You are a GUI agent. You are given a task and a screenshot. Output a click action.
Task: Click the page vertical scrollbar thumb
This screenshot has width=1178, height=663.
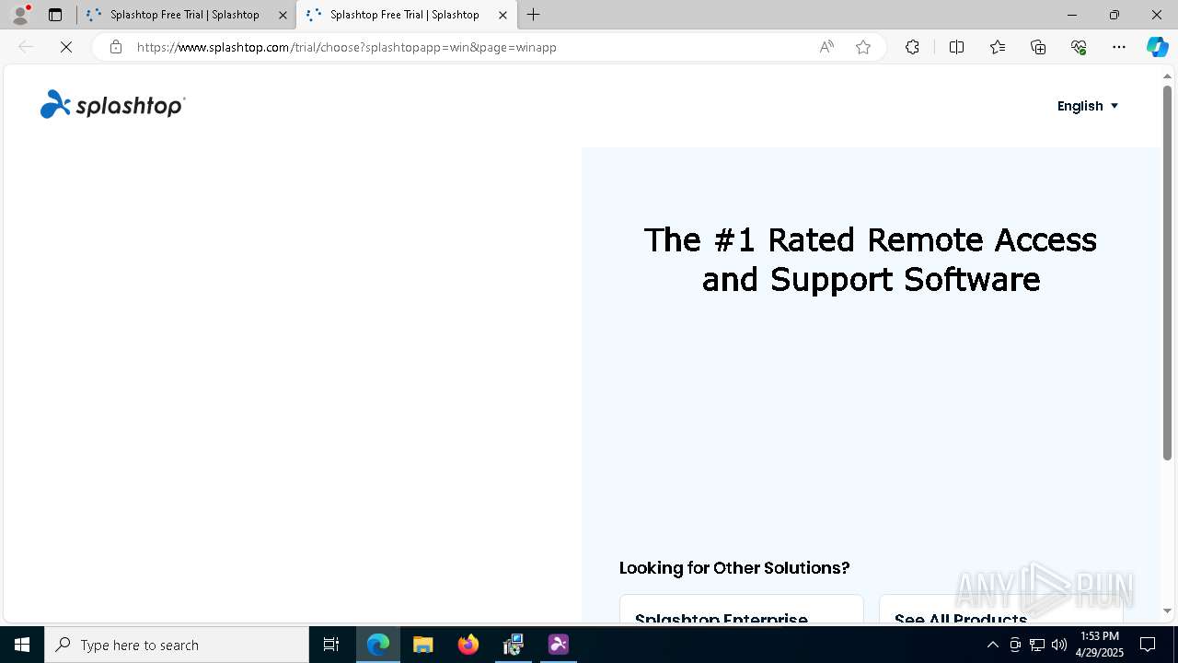[x=1167, y=272]
